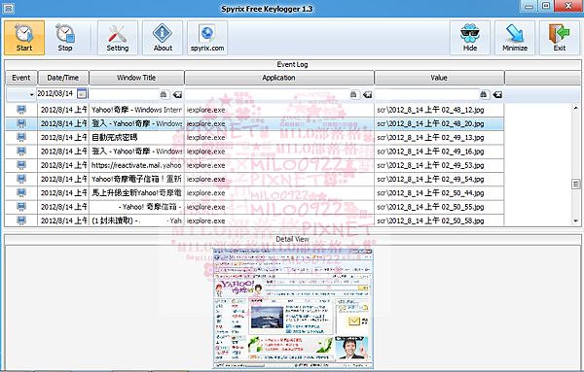Open the Setting tool

pyautogui.click(x=118, y=38)
